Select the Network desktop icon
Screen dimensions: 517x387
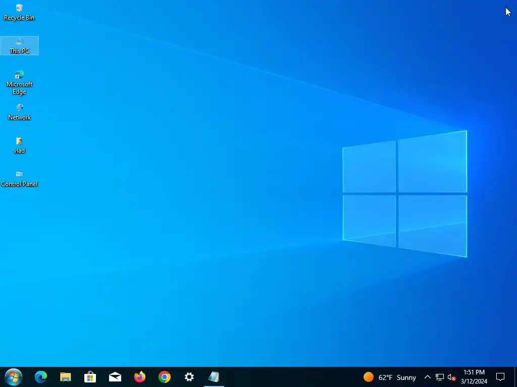pos(19,112)
